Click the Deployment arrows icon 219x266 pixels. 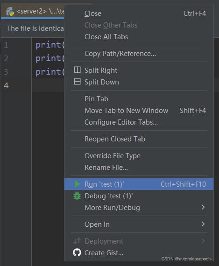[x=77, y=241]
